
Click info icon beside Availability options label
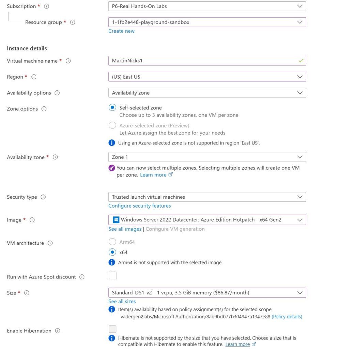point(57,93)
